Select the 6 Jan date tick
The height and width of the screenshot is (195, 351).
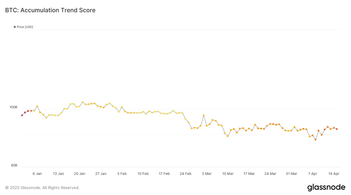click(x=37, y=174)
